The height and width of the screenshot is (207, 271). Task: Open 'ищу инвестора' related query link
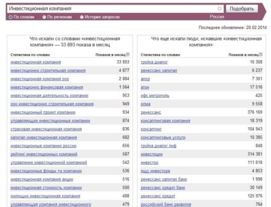(155, 171)
